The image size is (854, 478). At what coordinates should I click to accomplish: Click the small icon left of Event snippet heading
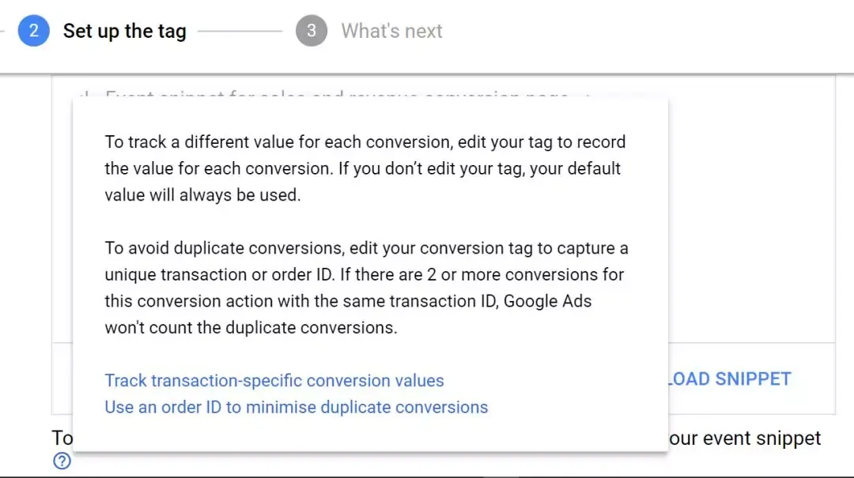coord(85,96)
